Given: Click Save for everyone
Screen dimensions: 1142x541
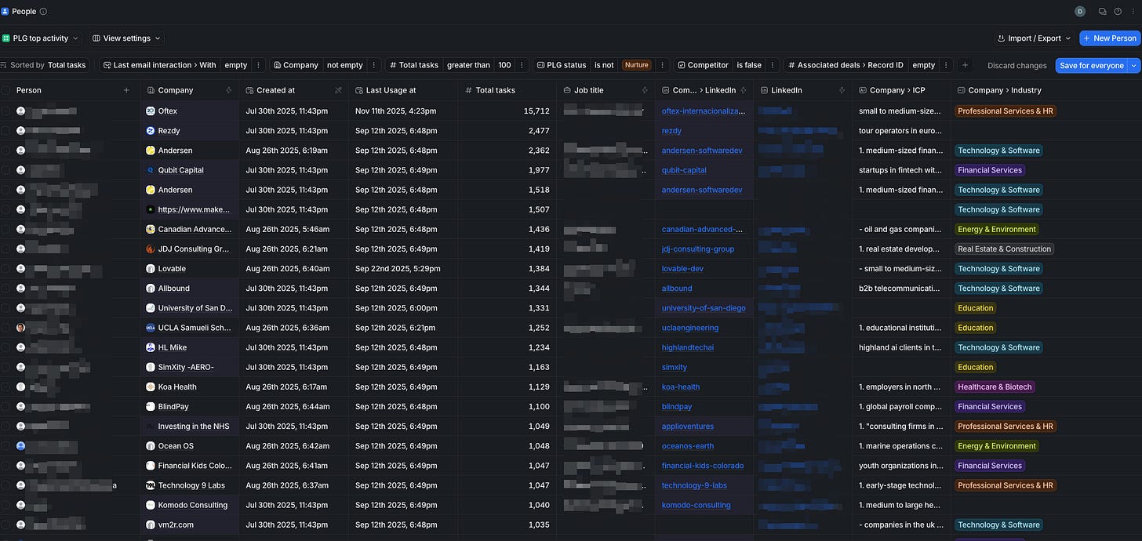Looking at the screenshot, I should [x=1092, y=65].
